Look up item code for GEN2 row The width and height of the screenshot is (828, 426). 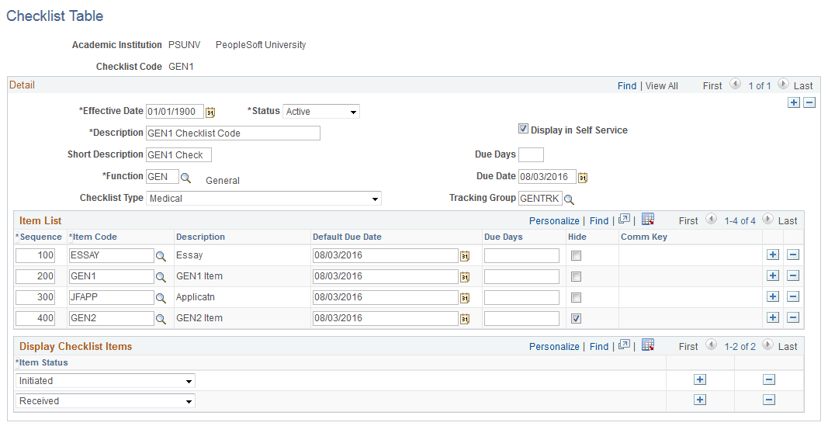[x=161, y=319]
